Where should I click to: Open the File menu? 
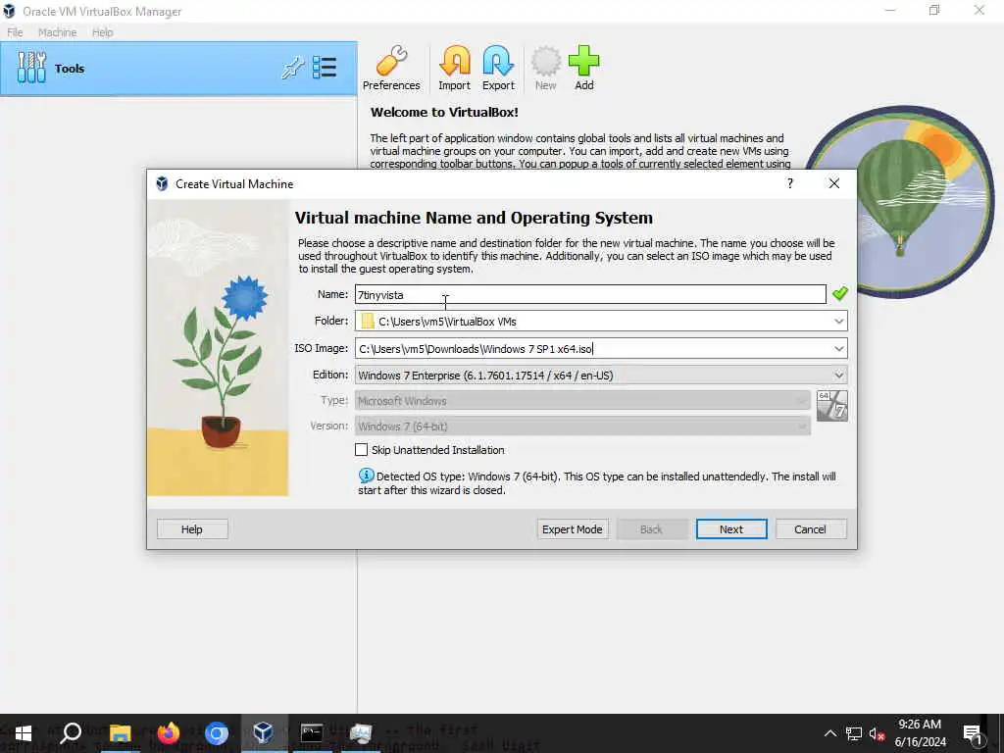[15, 32]
